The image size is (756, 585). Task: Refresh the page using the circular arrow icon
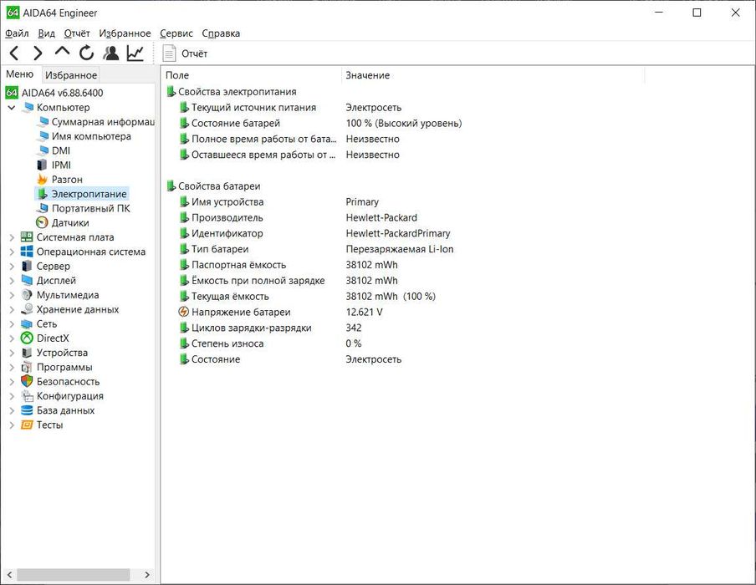click(x=87, y=53)
